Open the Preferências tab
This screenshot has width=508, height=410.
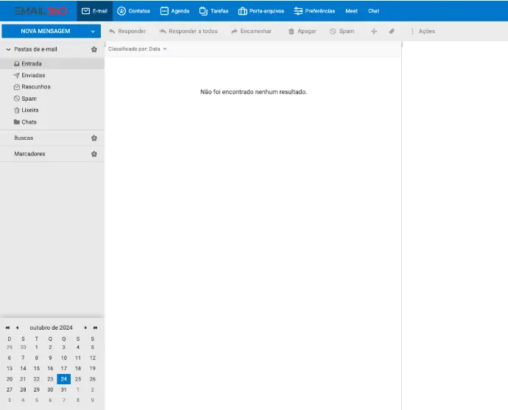[x=314, y=11]
